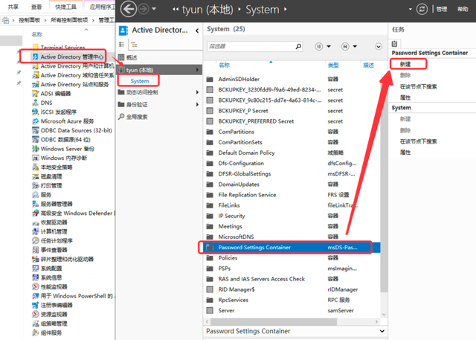
Task: Go back with the left arrow navigation button
Action: pyautogui.click(x=129, y=10)
